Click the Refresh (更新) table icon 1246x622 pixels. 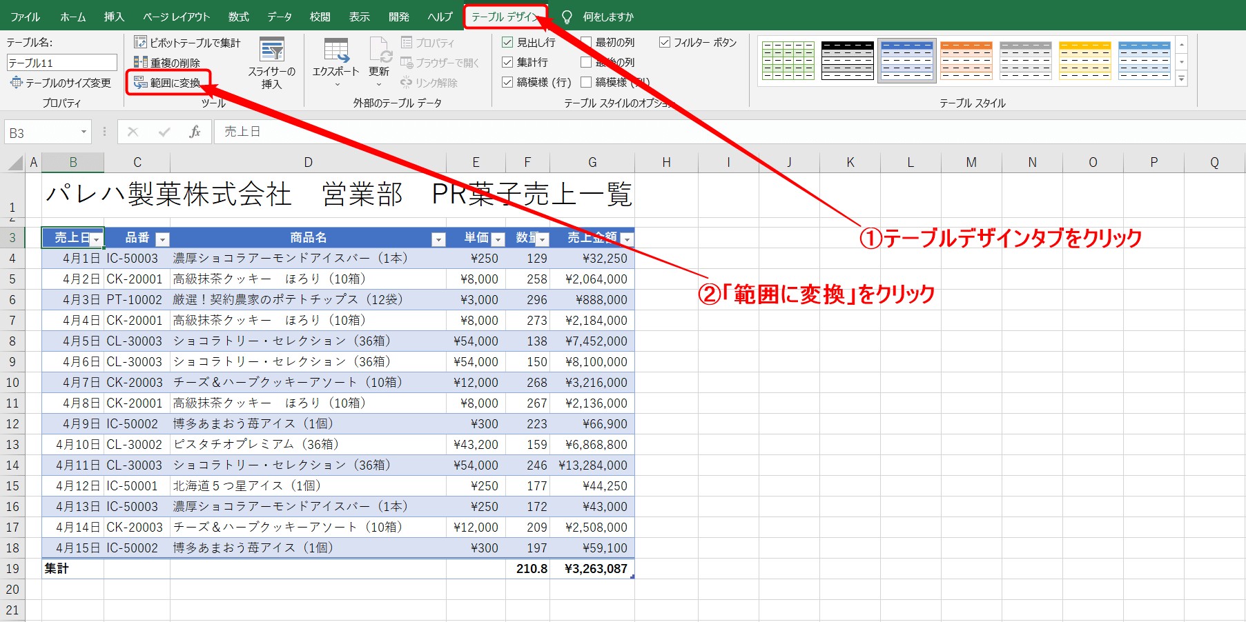[380, 50]
